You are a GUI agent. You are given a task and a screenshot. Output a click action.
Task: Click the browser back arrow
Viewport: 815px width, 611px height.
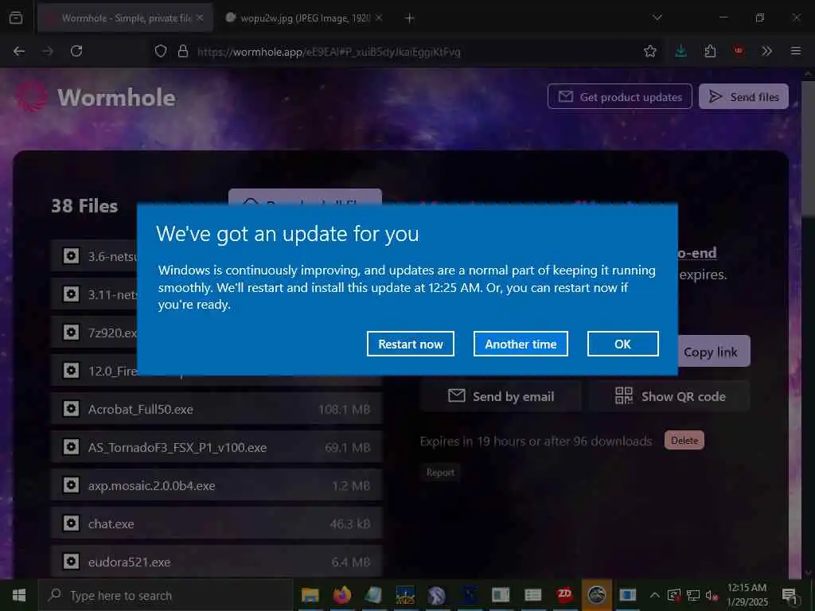pyautogui.click(x=19, y=52)
